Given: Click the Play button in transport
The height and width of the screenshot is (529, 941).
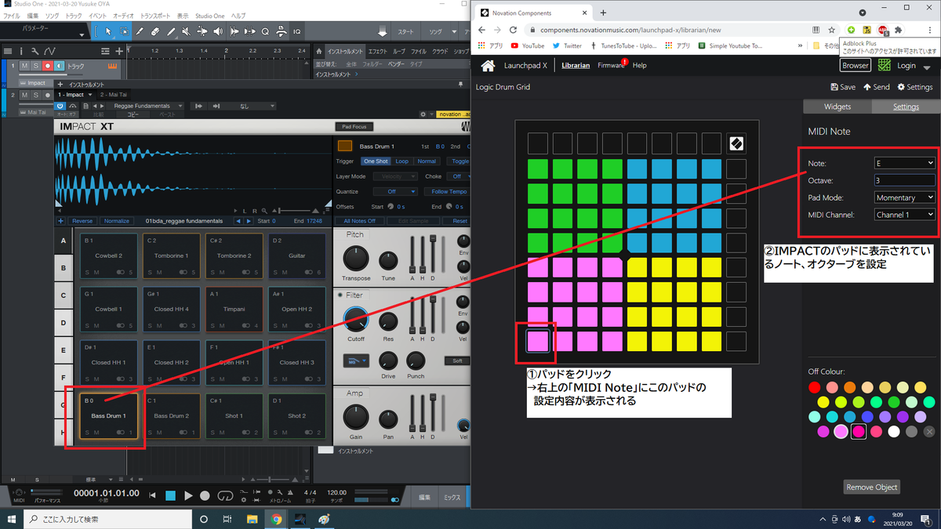Looking at the screenshot, I should (188, 495).
